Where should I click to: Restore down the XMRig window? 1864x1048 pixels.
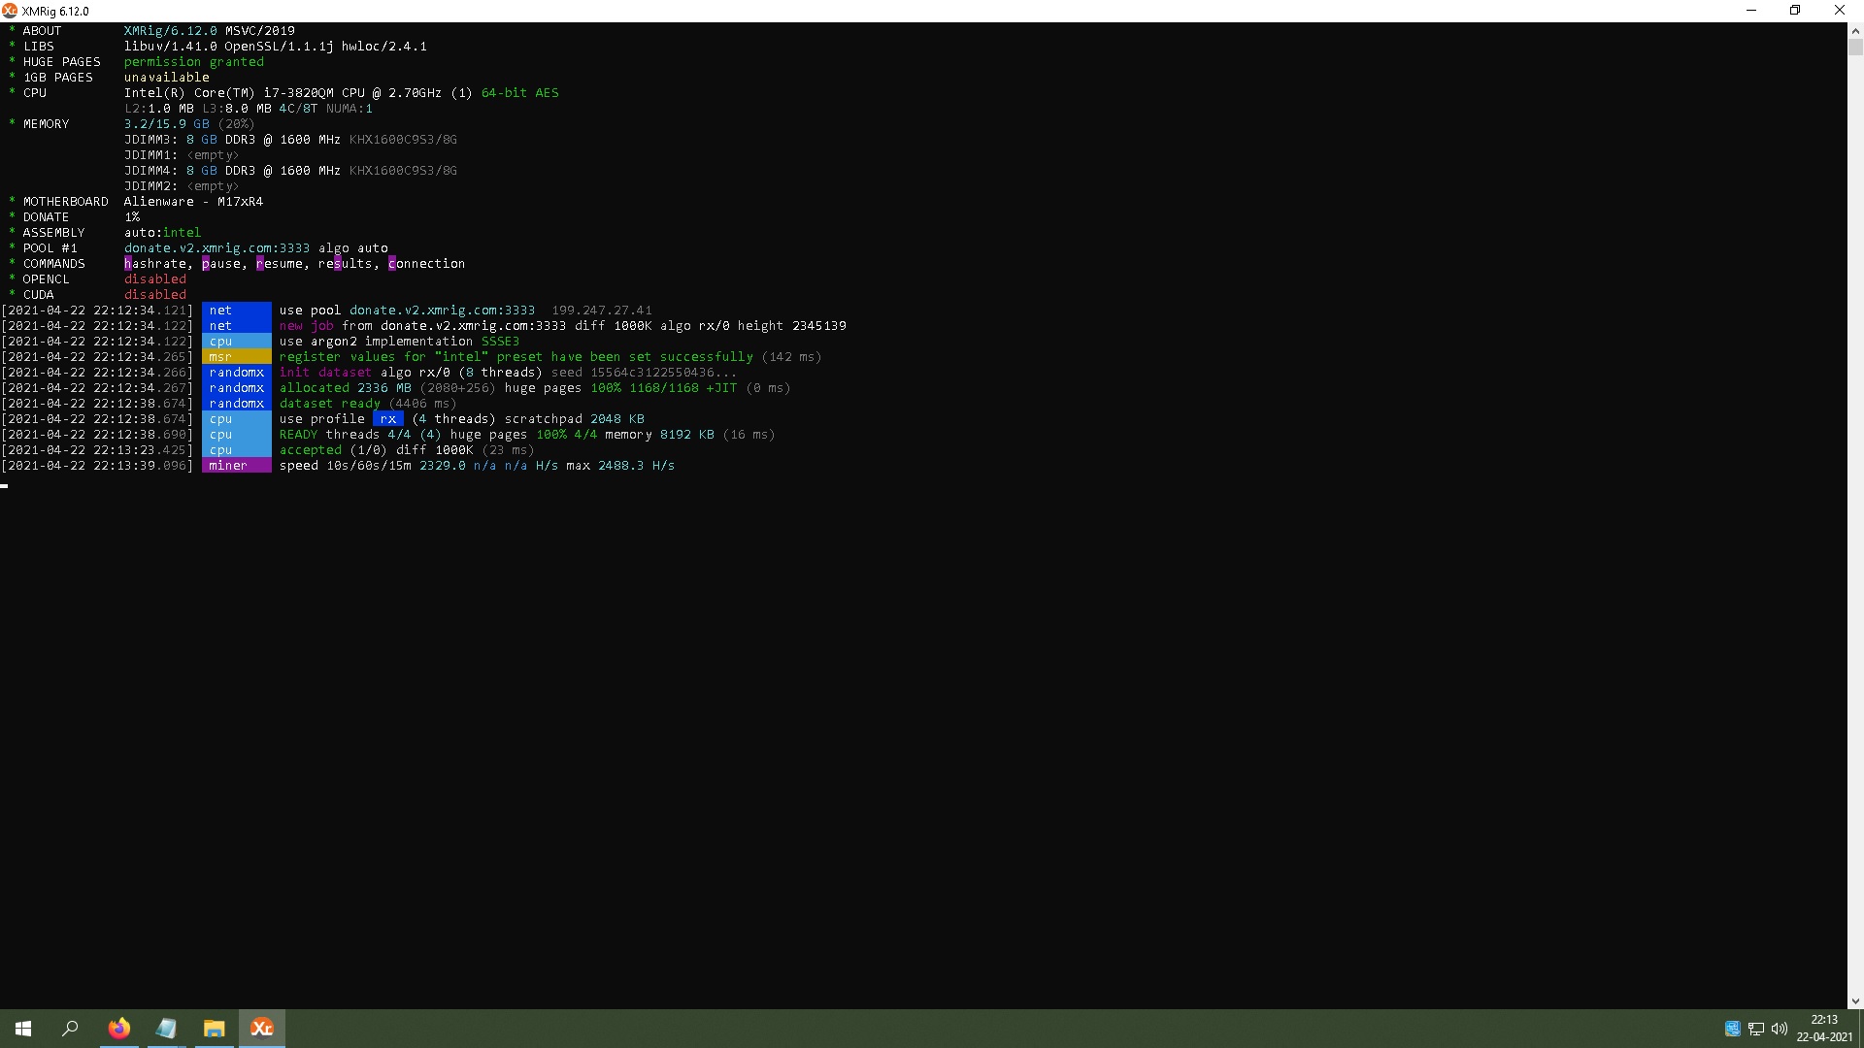[1795, 11]
